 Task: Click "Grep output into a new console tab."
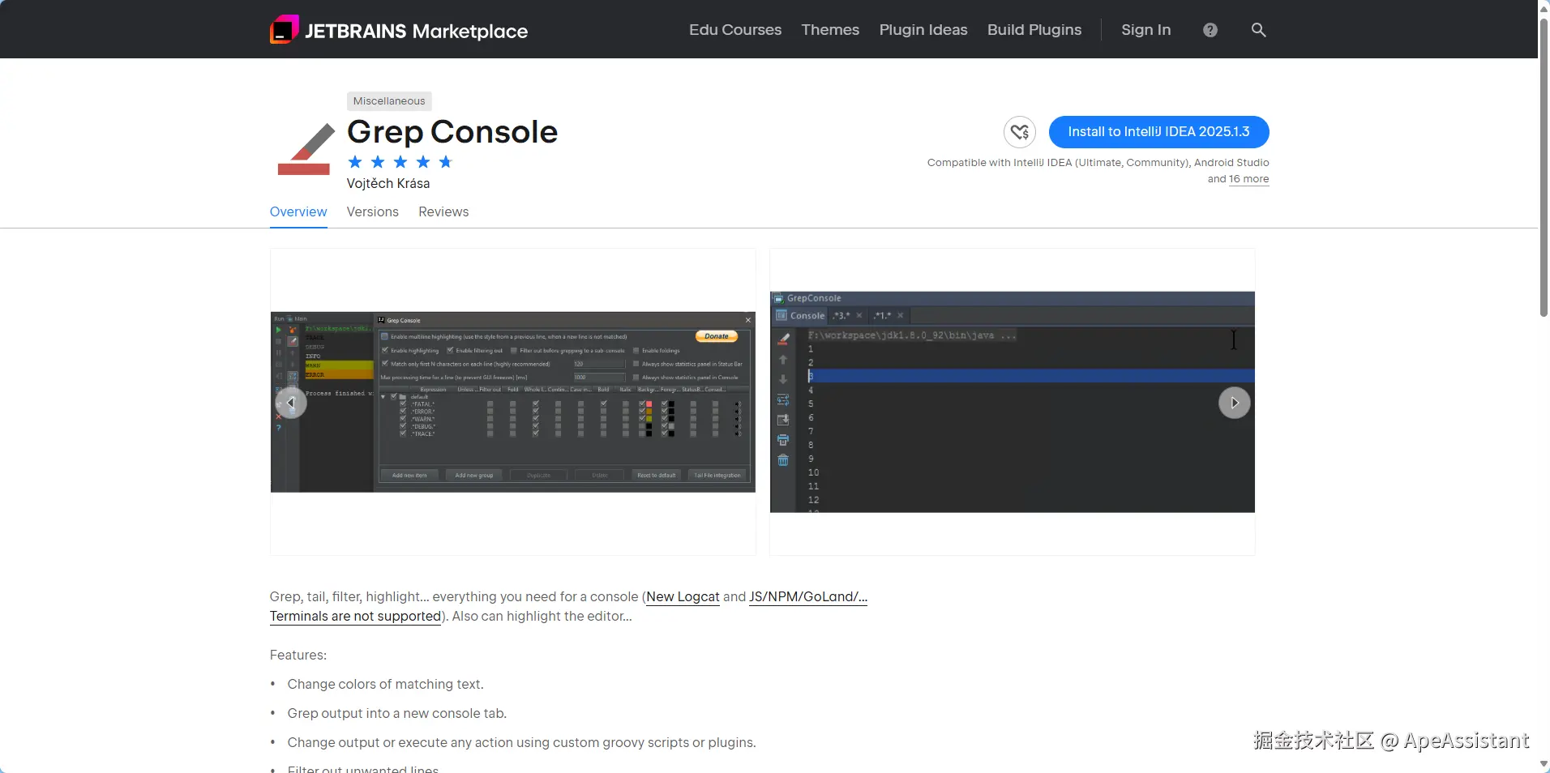(x=397, y=714)
